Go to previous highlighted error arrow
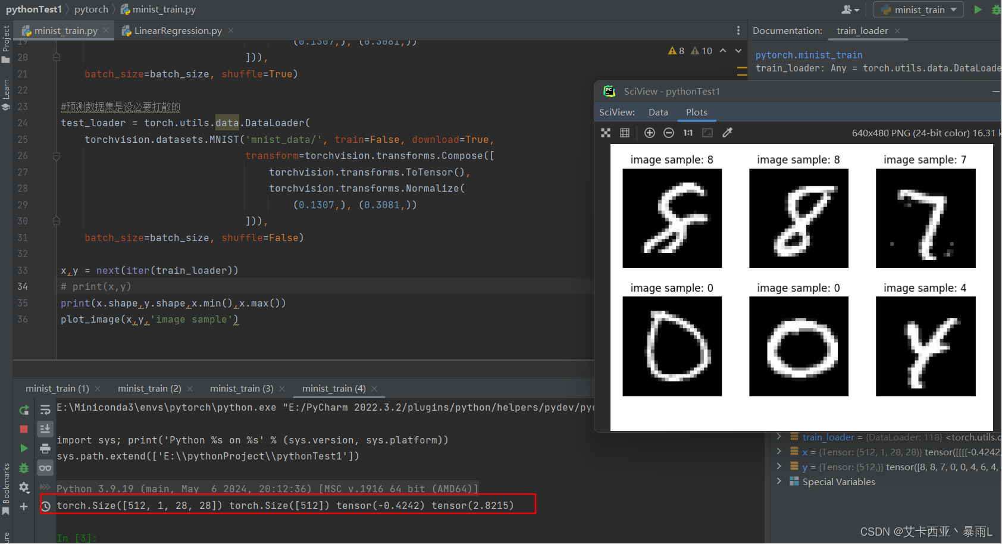This screenshot has width=1002, height=544. click(x=723, y=51)
